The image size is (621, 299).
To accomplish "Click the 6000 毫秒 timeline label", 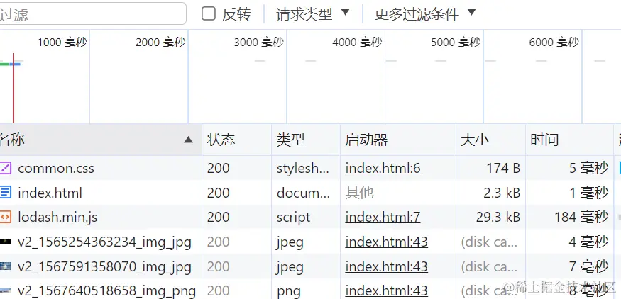I will 554,43.
